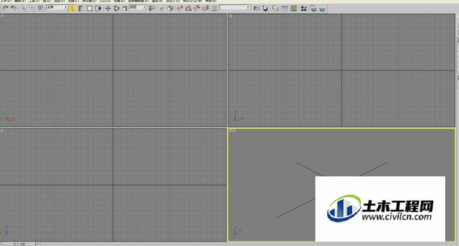Image resolution: width=459 pixels, height=246 pixels.
Task: Choose the Bind to Space Warp tool
Action: click(40, 8)
